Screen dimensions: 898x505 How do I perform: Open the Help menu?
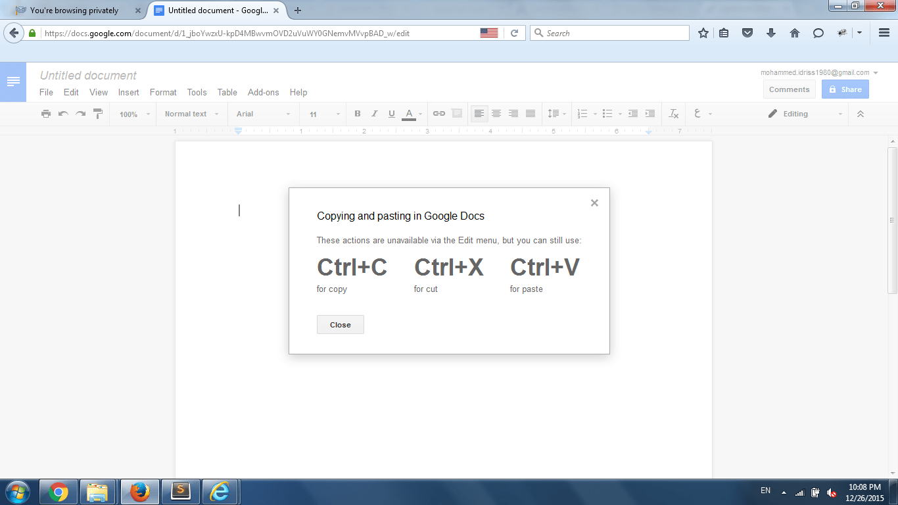coord(298,92)
